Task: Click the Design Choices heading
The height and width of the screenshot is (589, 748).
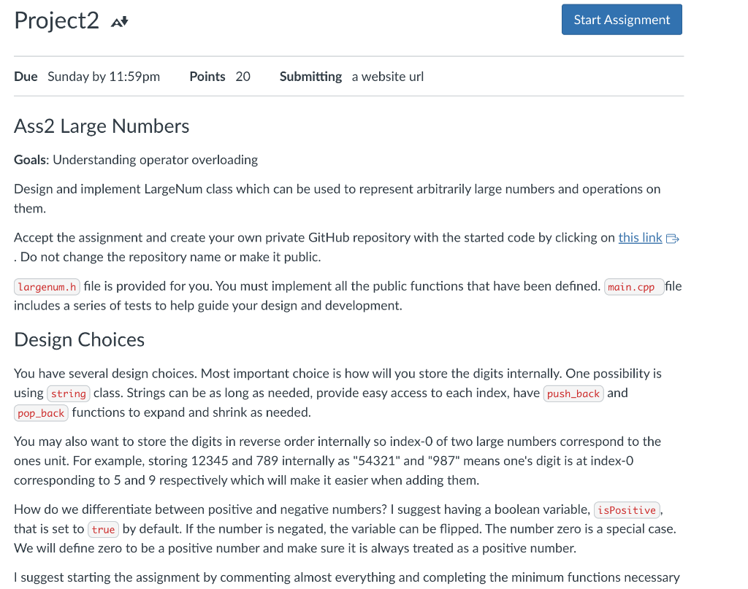Action: coord(79,339)
